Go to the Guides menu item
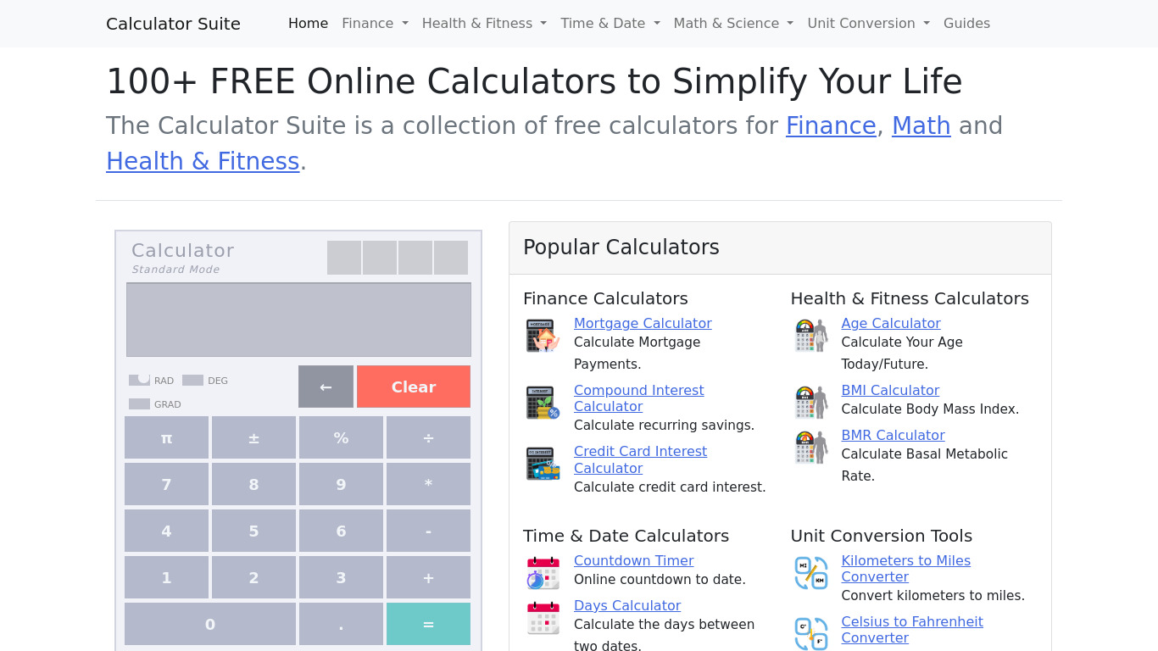1158x651 pixels. [966, 24]
